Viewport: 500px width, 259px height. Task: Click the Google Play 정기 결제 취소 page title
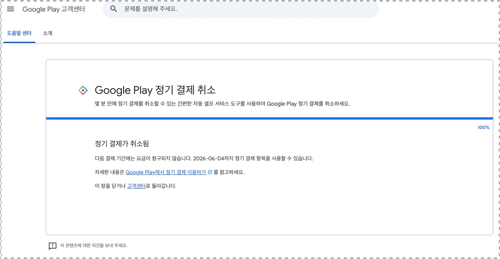156,90
